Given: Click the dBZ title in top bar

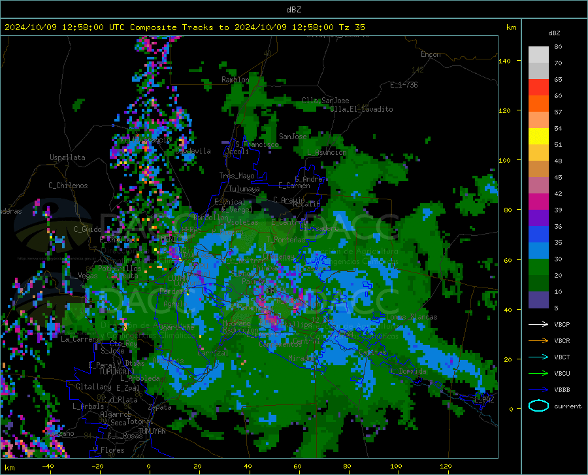Looking at the screenshot, I should tap(293, 10).
